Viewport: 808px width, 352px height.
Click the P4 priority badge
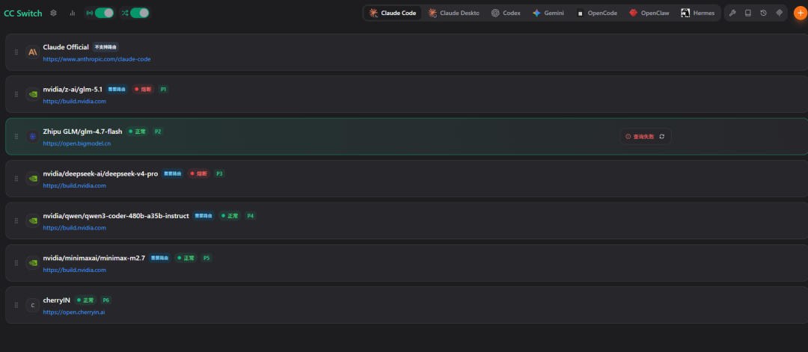pyautogui.click(x=251, y=216)
